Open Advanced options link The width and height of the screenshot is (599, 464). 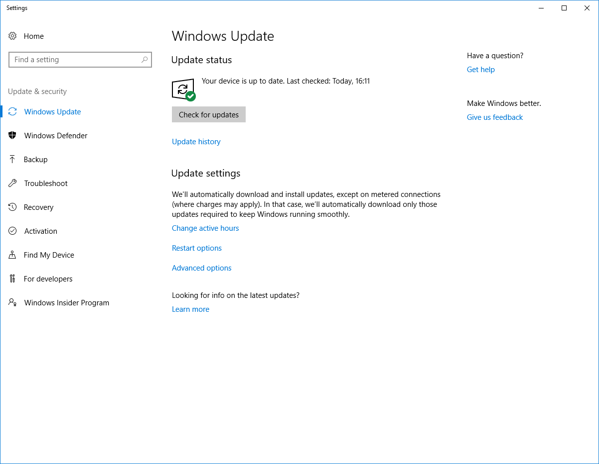pos(202,268)
